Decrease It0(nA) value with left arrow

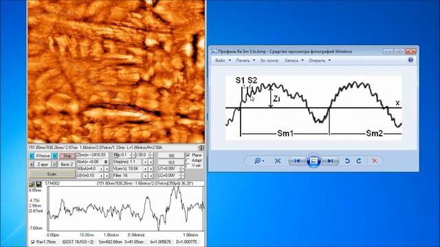coord(101,169)
